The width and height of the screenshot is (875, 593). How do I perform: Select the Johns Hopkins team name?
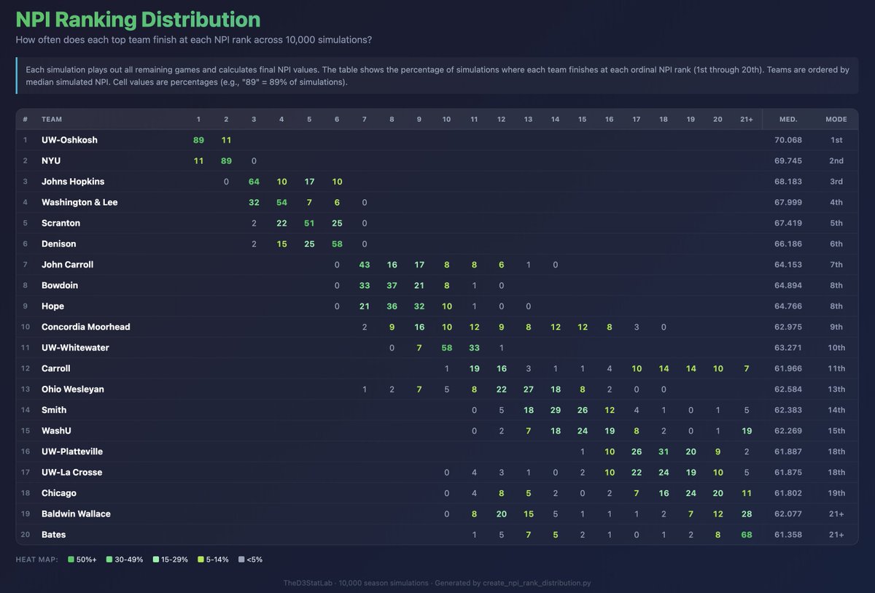coord(73,182)
